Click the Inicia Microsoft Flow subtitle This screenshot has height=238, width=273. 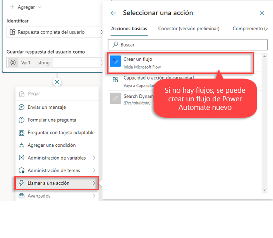point(142,67)
